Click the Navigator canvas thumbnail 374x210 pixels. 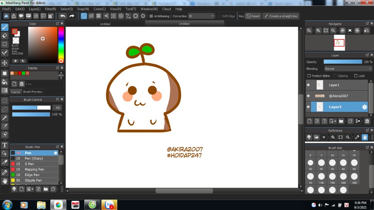point(339,43)
